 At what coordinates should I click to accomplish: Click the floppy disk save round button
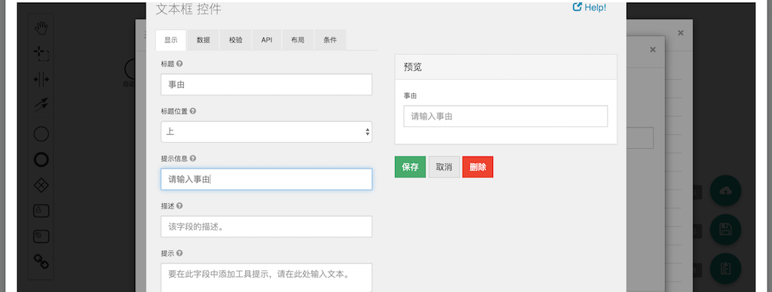coord(725,230)
